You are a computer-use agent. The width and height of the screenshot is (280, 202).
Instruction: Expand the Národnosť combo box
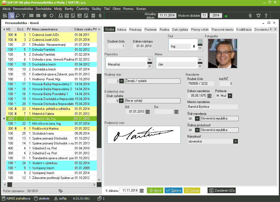[235, 141]
